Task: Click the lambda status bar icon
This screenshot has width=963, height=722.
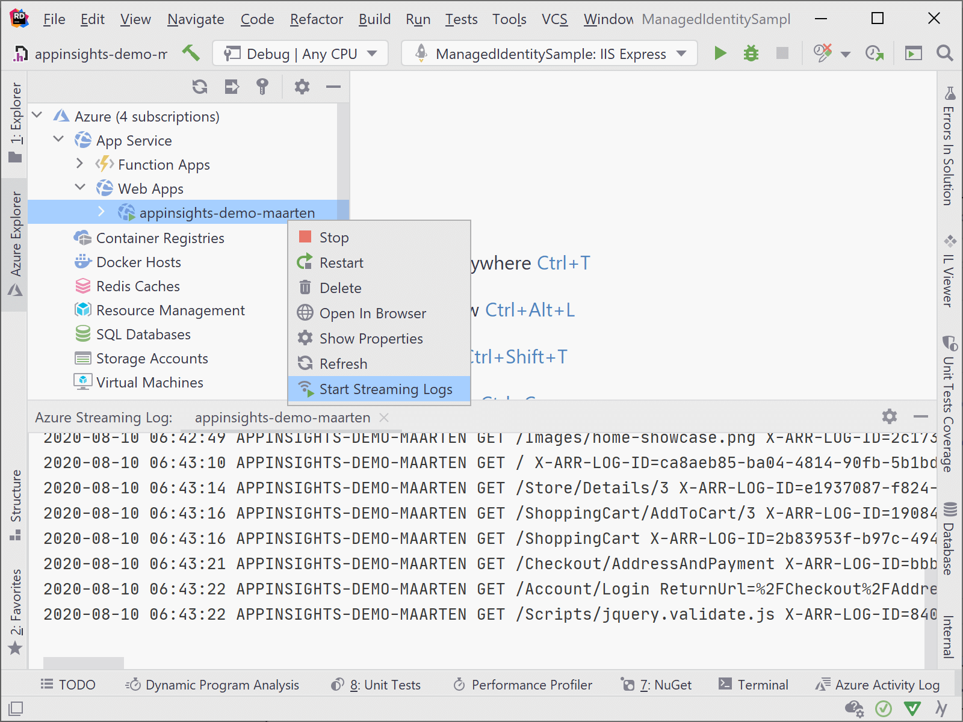Action: click(941, 709)
